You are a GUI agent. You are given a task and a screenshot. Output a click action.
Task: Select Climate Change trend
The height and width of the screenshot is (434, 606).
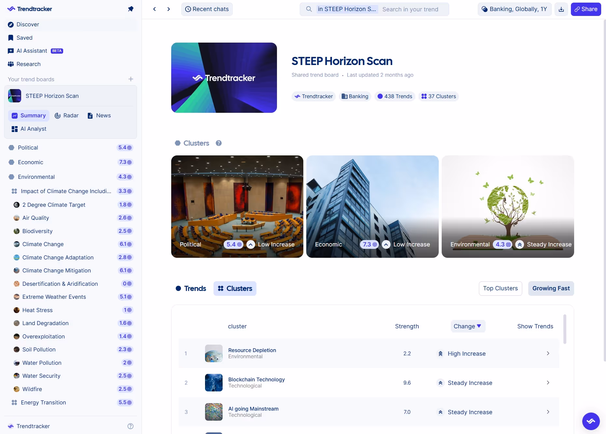point(71,244)
